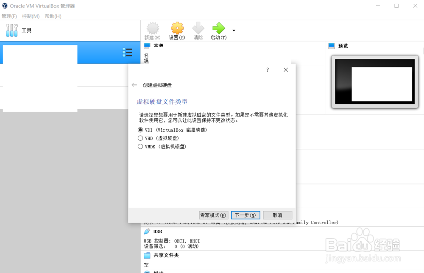
Task: Open the Help (帮助) menu
Action: (x=53, y=16)
